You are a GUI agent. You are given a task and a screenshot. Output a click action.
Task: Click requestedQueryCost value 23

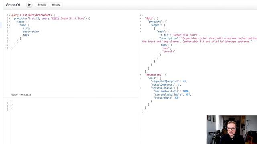click(x=184, y=81)
